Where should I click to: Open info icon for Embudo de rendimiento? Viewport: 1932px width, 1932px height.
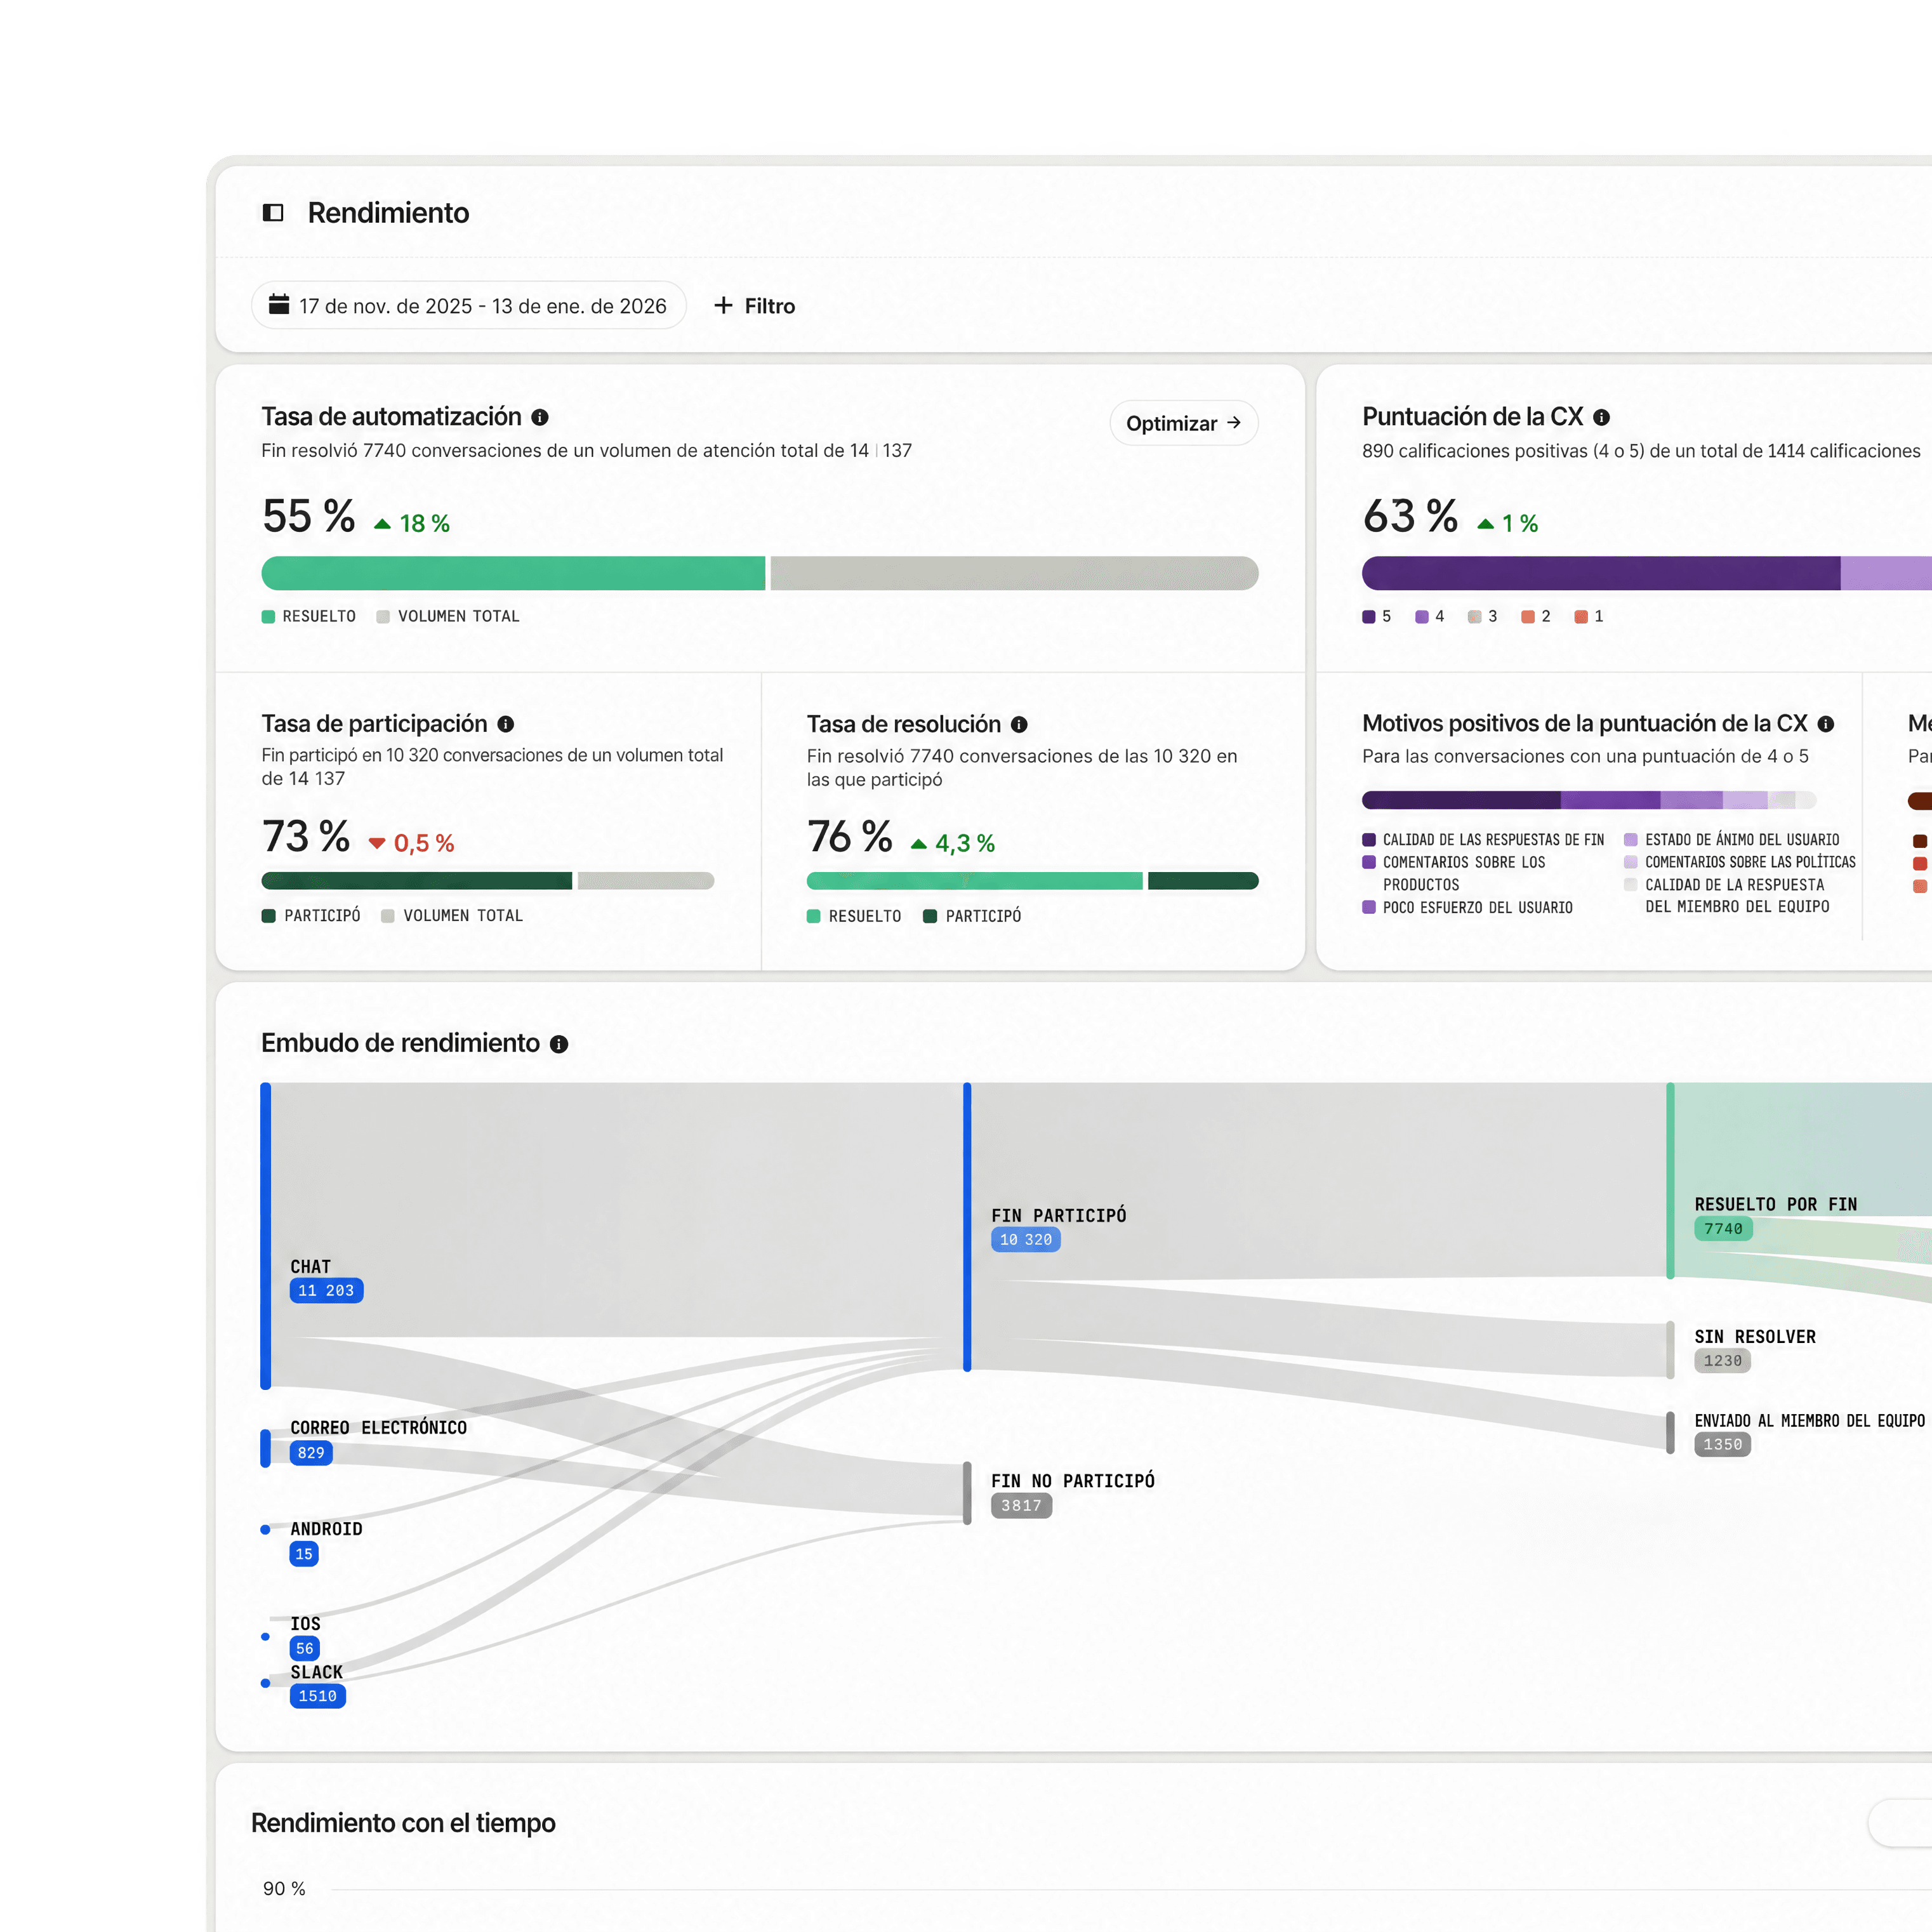tap(559, 1044)
